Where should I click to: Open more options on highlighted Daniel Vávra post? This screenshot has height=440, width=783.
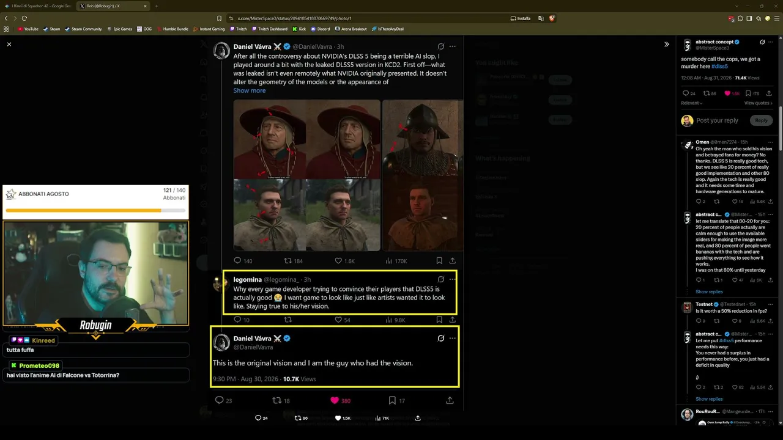[453, 338]
